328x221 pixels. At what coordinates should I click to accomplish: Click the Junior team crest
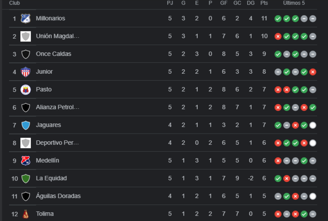pos(25,72)
